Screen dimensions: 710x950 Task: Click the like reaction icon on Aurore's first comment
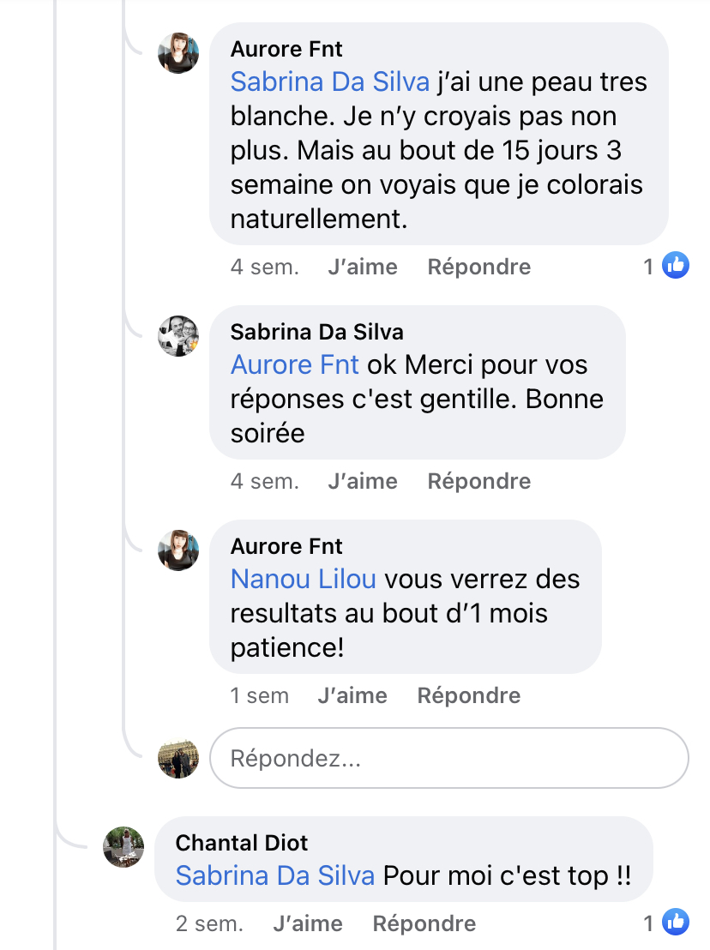(677, 267)
